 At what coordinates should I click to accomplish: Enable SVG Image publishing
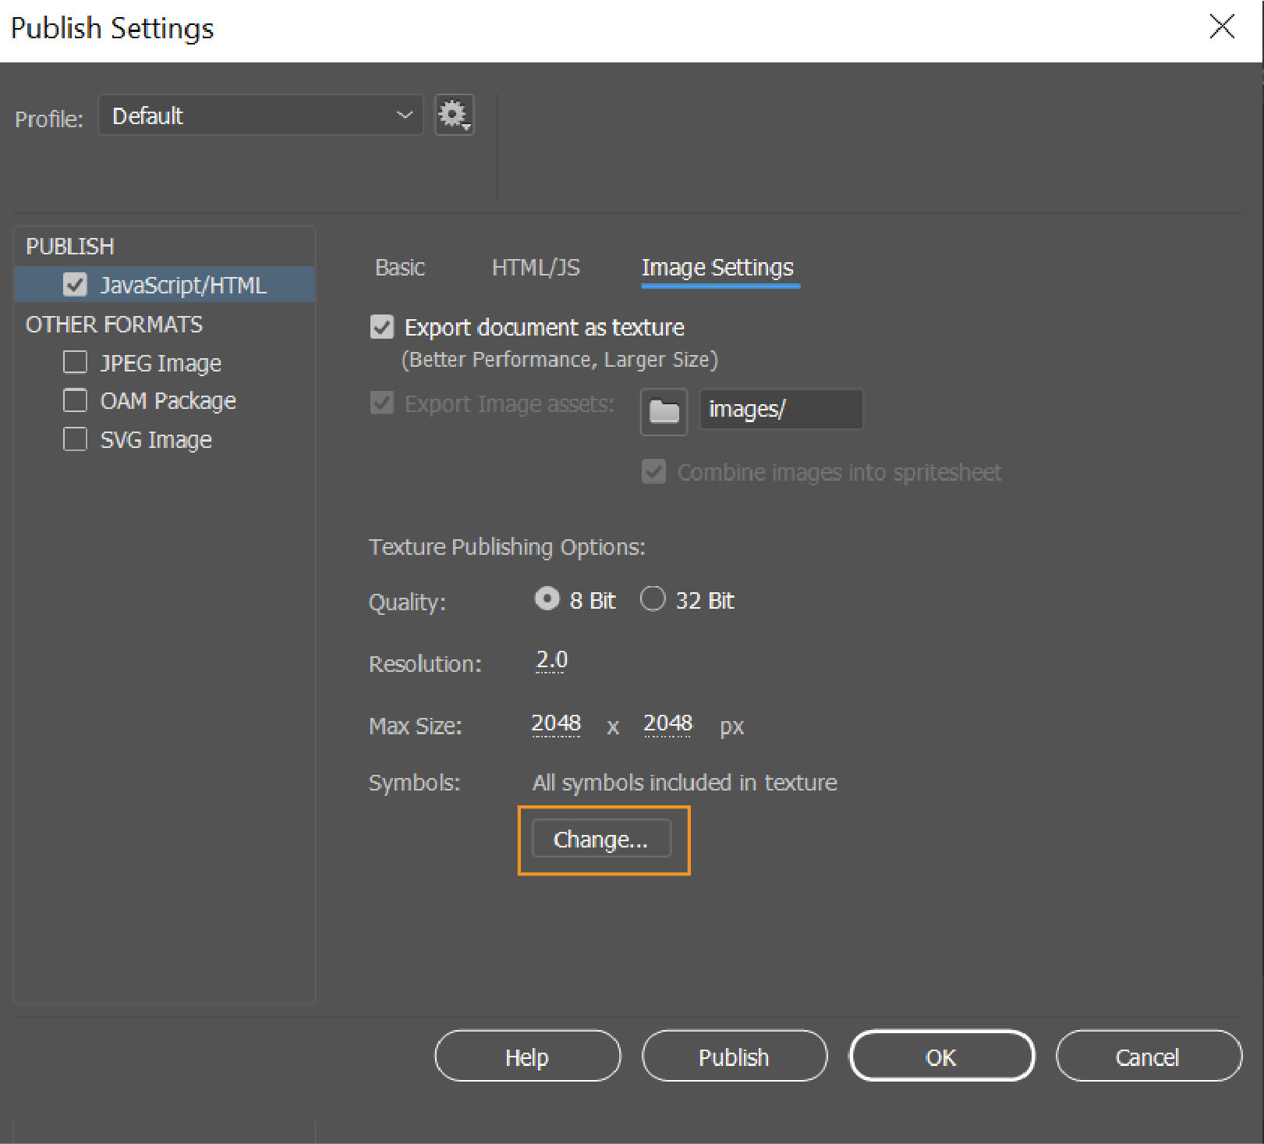(x=75, y=439)
